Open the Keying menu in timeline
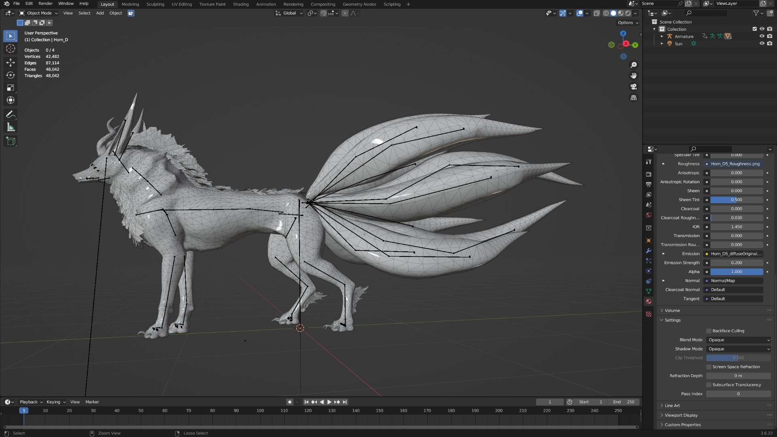777x437 pixels. pos(56,402)
